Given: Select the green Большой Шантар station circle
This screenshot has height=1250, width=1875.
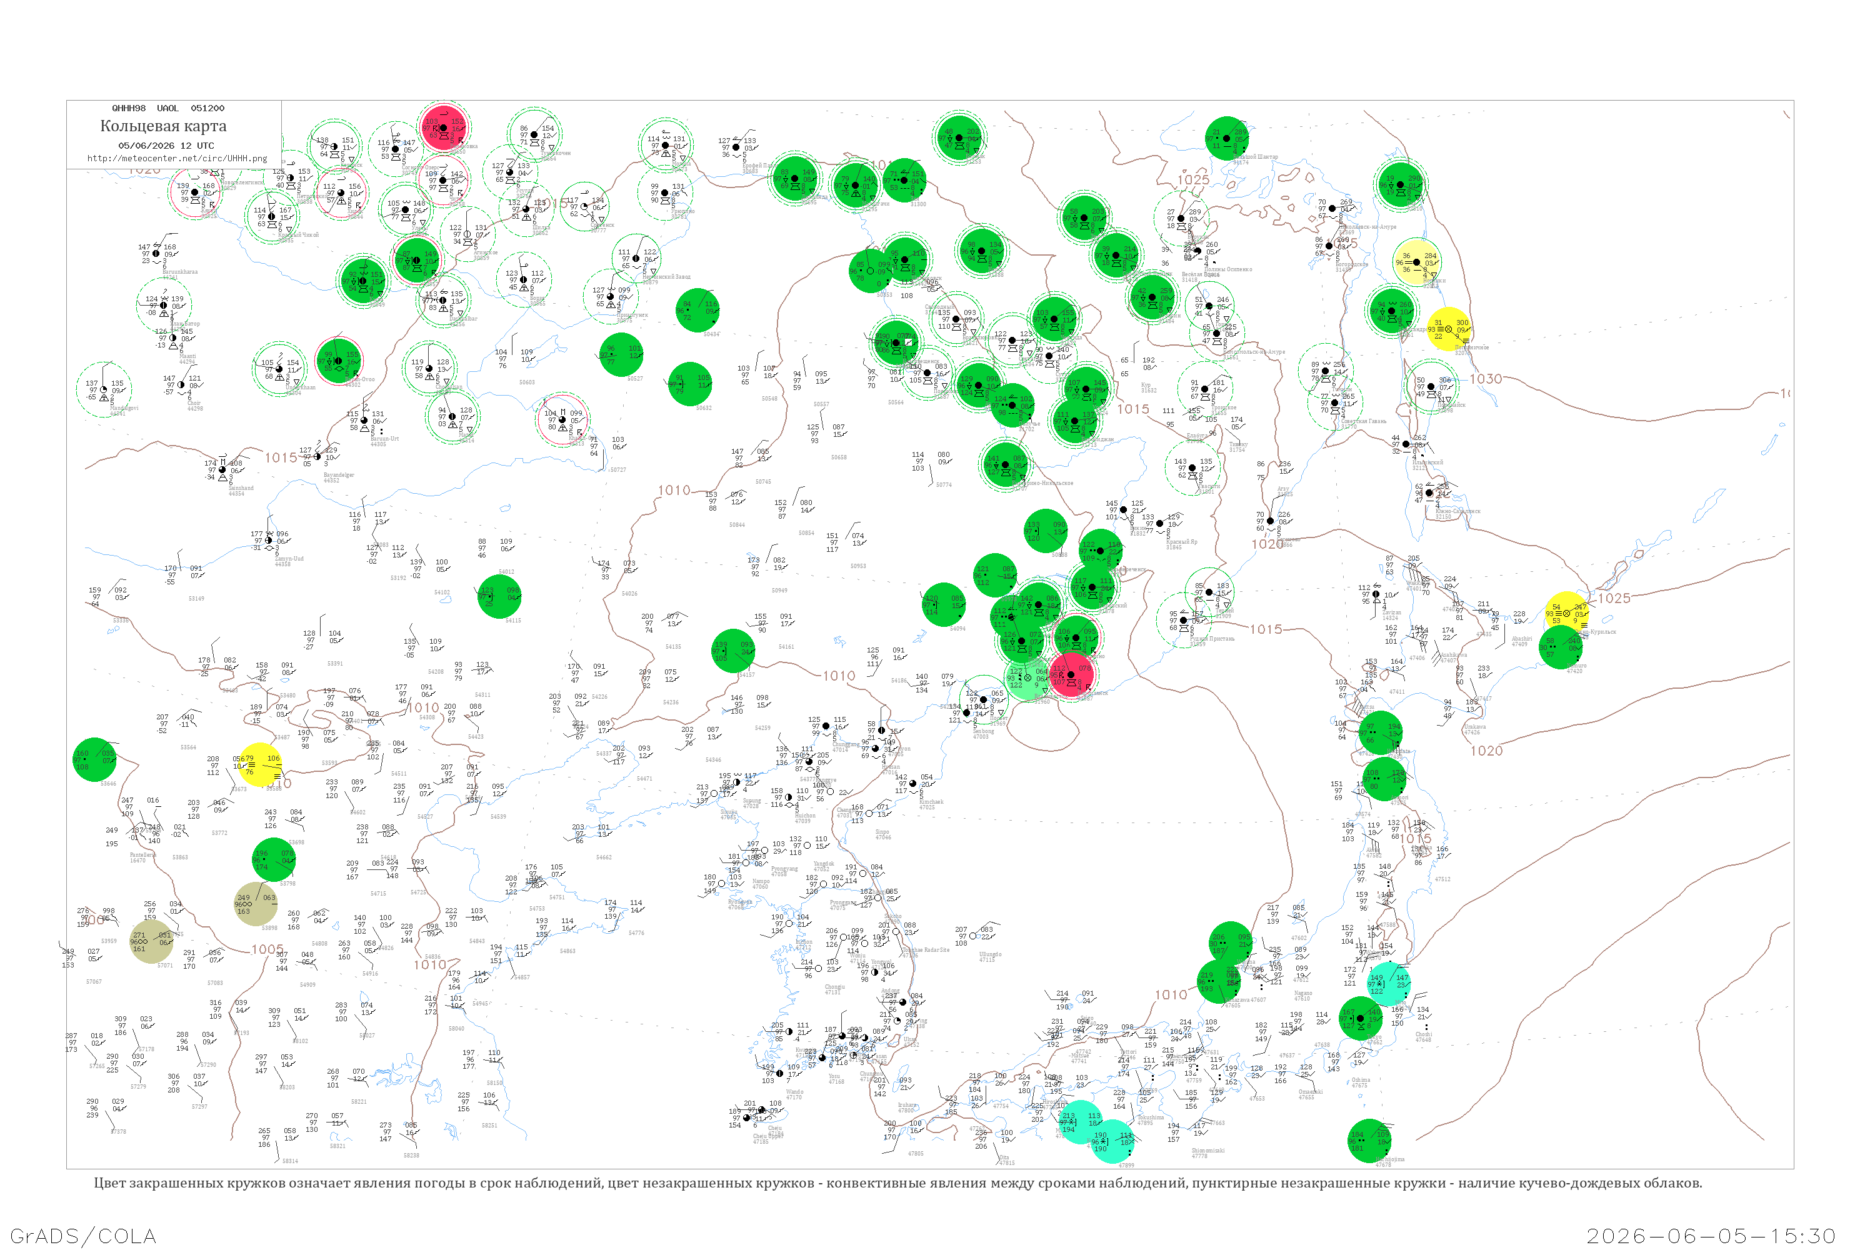Looking at the screenshot, I should 1227,138.
